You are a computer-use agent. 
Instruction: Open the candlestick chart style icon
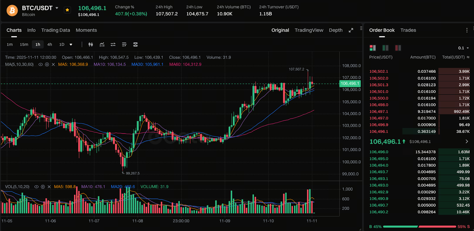(x=91, y=44)
